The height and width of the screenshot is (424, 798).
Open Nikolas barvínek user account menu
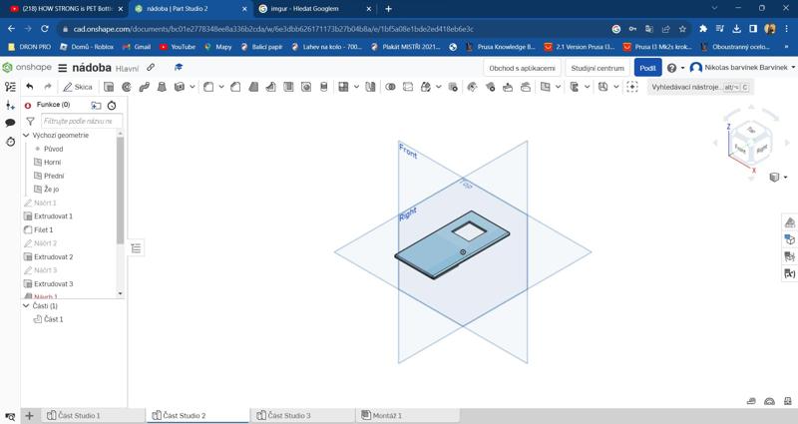[742, 68]
